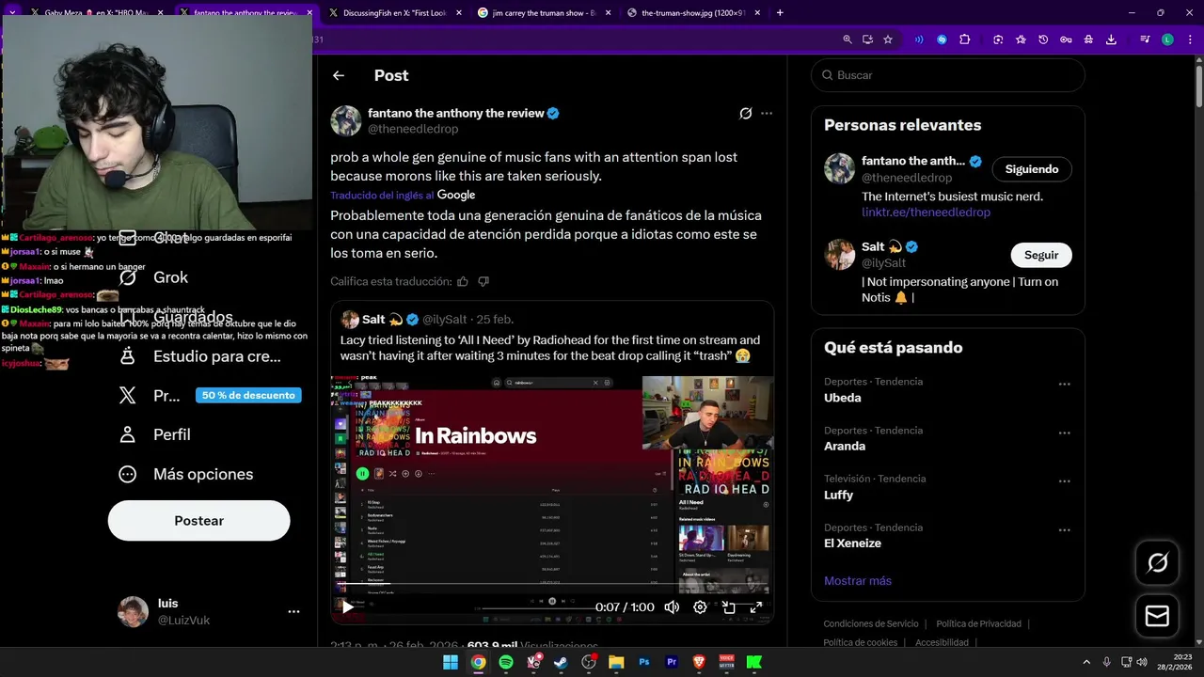The height and width of the screenshot is (677, 1204).
Task: Open the Shazam extension icon
Action: 942,39
